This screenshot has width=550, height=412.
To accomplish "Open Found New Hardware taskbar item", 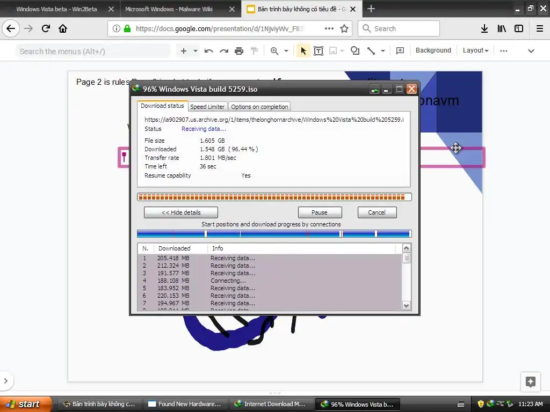I will (x=185, y=404).
